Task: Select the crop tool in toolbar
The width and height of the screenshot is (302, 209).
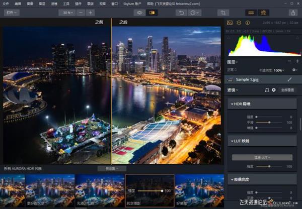Action: pos(223,12)
